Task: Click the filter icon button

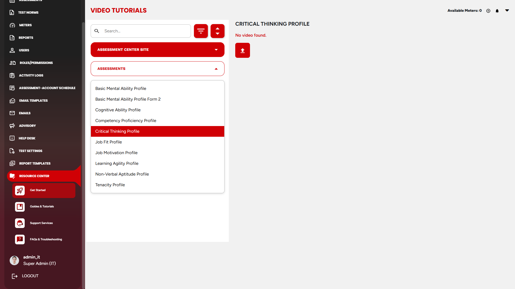Action: [201, 31]
